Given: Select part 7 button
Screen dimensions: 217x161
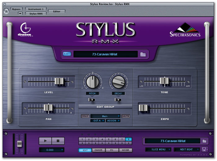Looking at the screenshot, I should [122, 139].
